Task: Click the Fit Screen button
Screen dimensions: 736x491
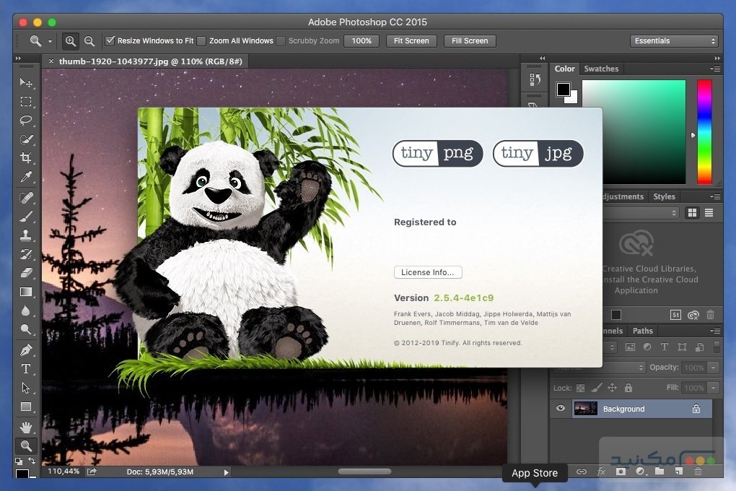Action: tap(411, 41)
